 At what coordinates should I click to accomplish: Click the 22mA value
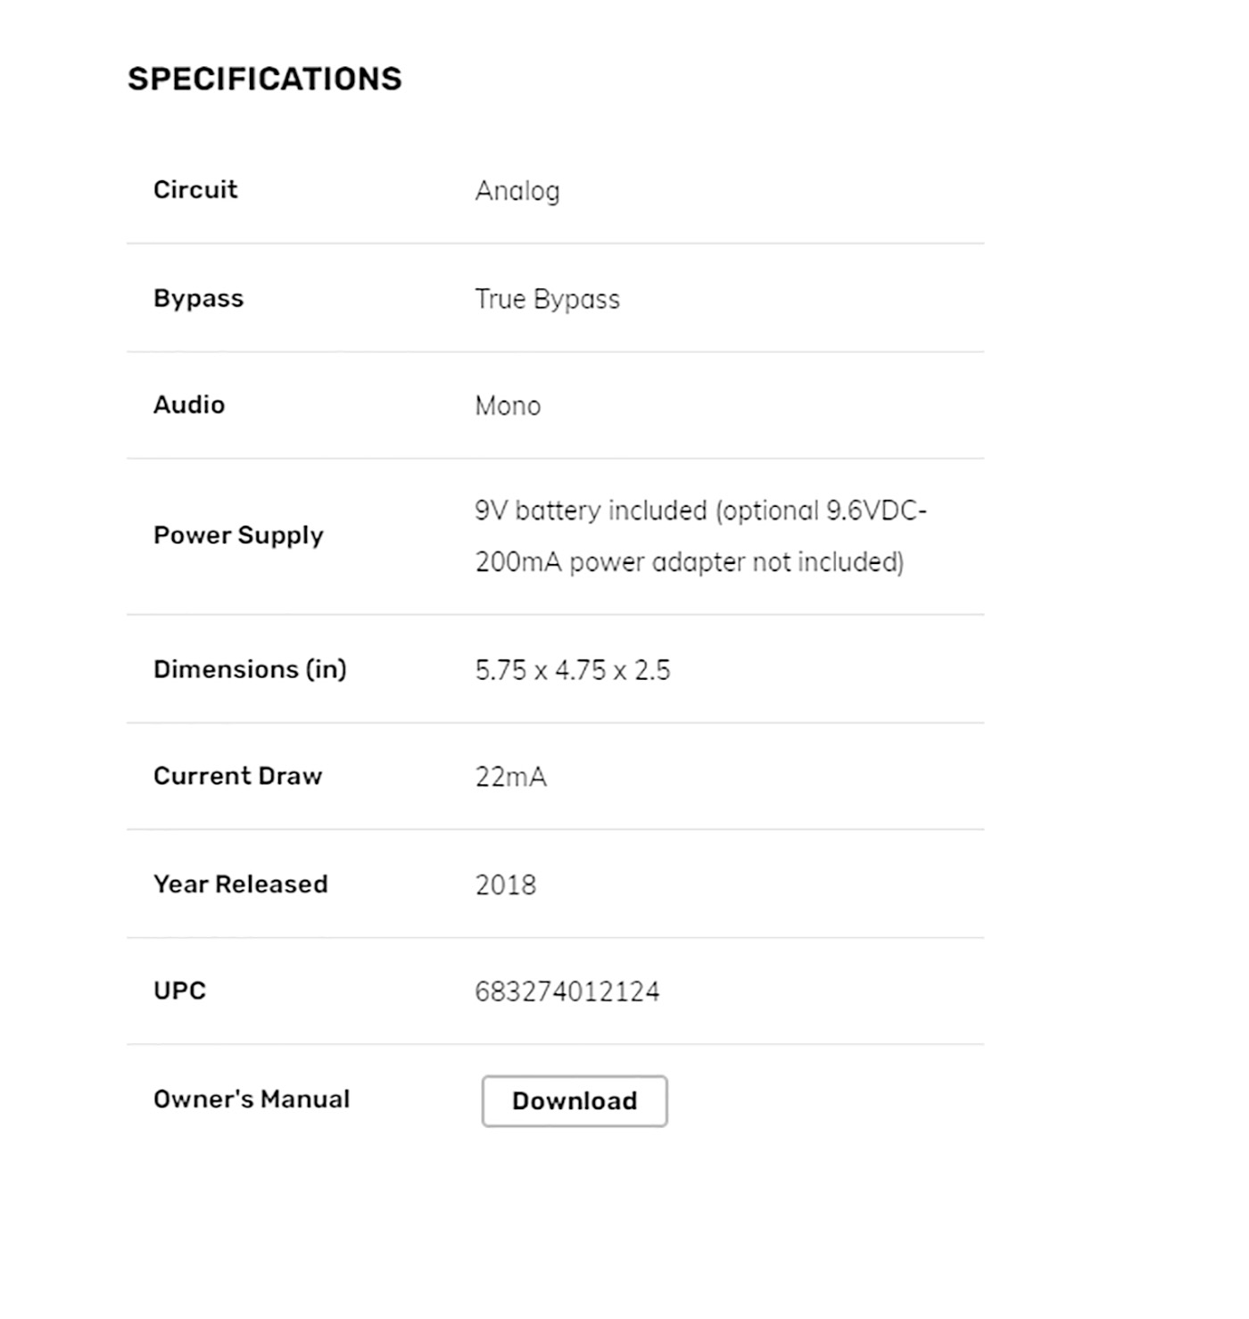point(510,777)
